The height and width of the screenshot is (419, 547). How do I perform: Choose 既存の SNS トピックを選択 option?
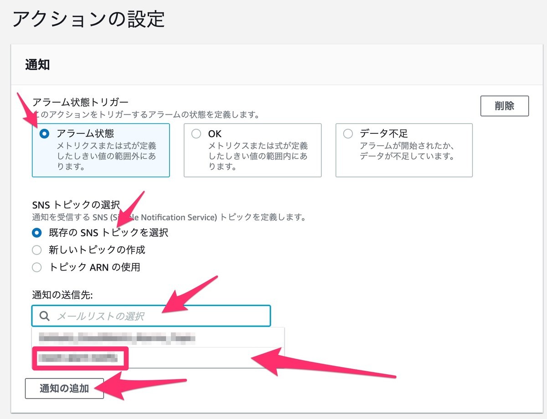pos(37,233)
